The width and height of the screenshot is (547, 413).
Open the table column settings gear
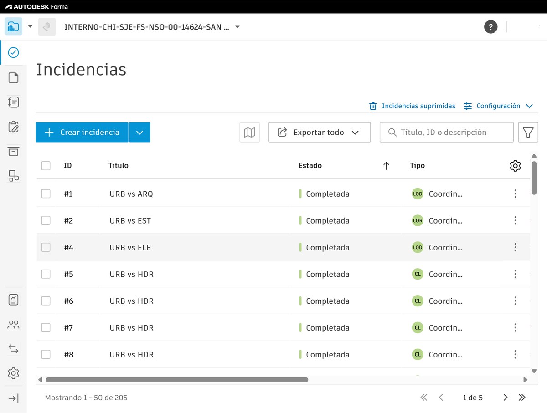pos(515,166)
